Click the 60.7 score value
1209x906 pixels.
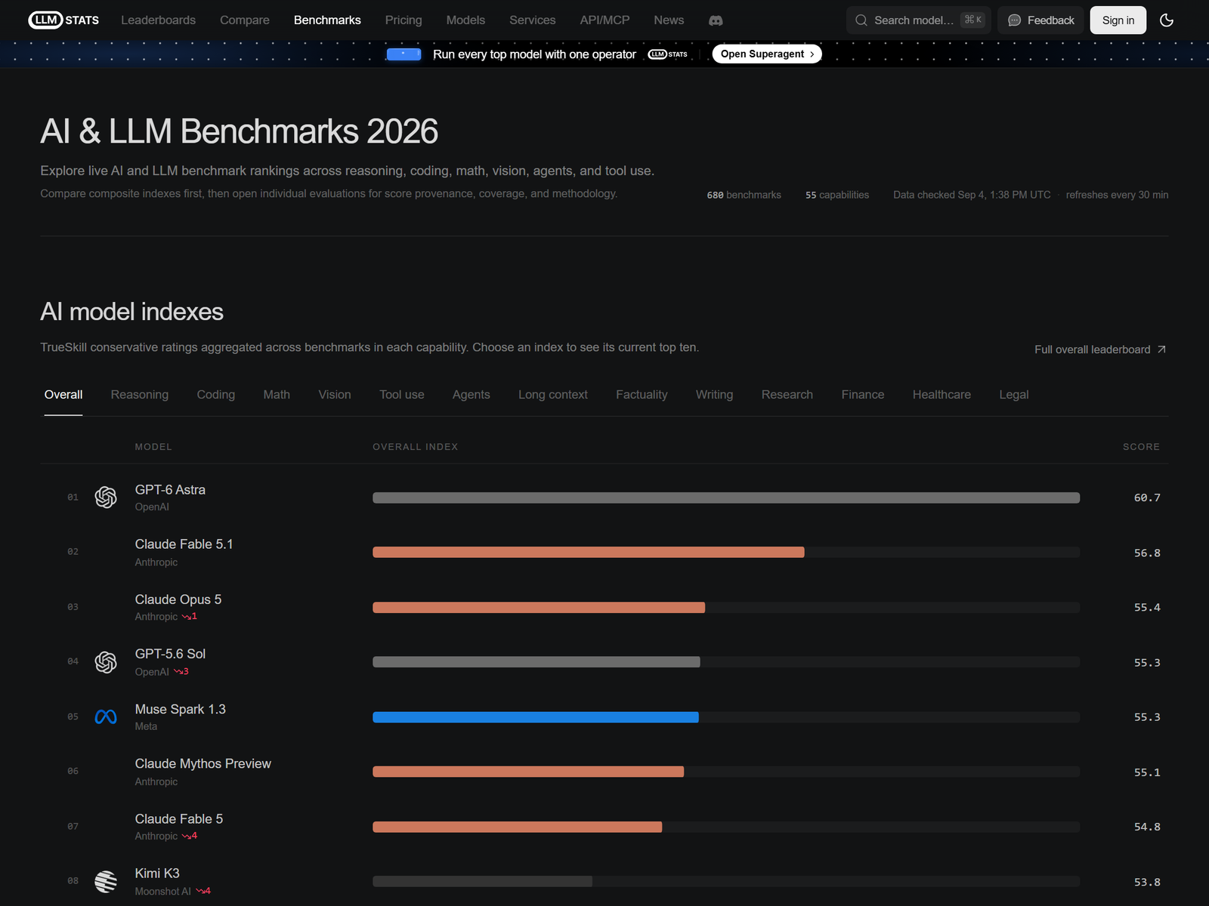point(1147,498)
